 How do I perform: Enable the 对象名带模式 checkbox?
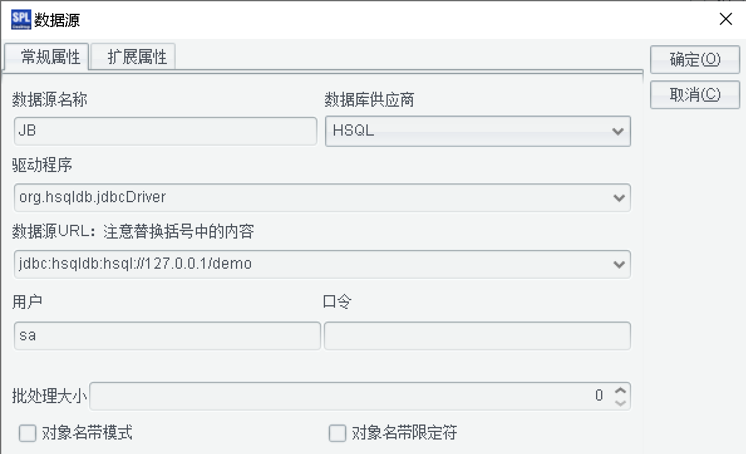(28, 433)
